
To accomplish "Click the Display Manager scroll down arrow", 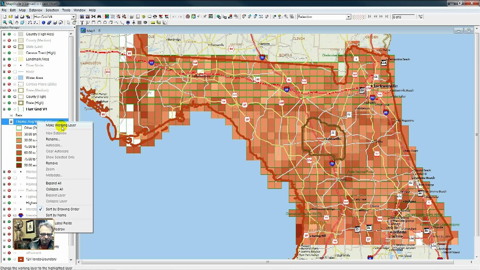I will tap(71, 259).
